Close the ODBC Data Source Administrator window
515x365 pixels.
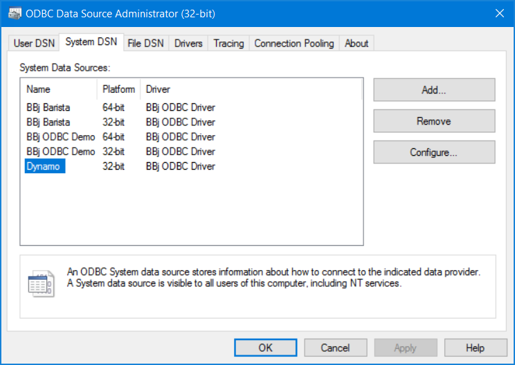(x=500, y=13)
